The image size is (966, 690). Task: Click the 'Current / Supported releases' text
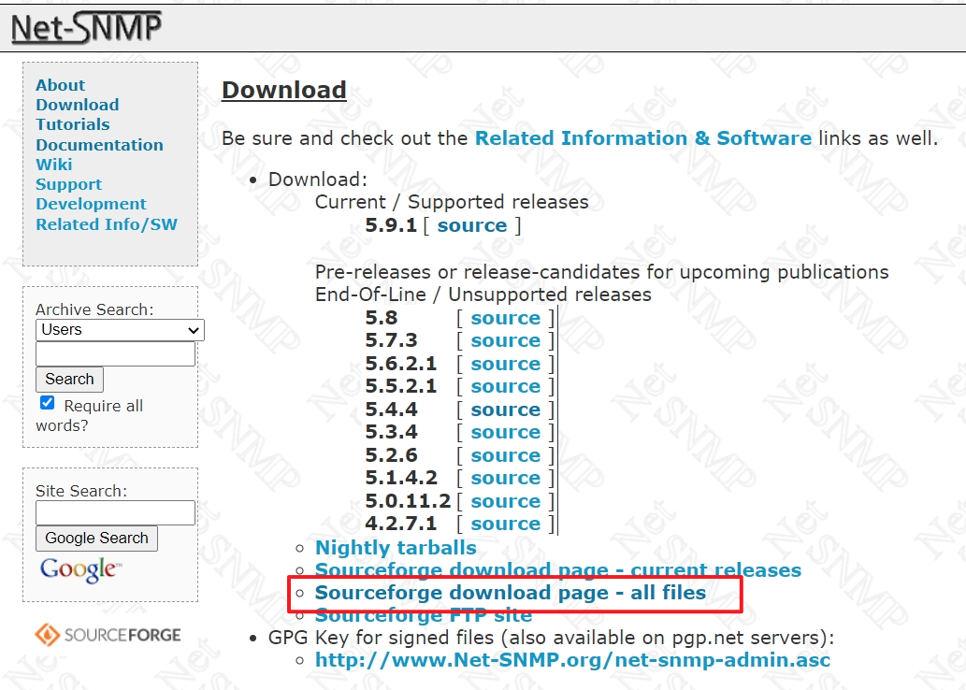(452, 202)
